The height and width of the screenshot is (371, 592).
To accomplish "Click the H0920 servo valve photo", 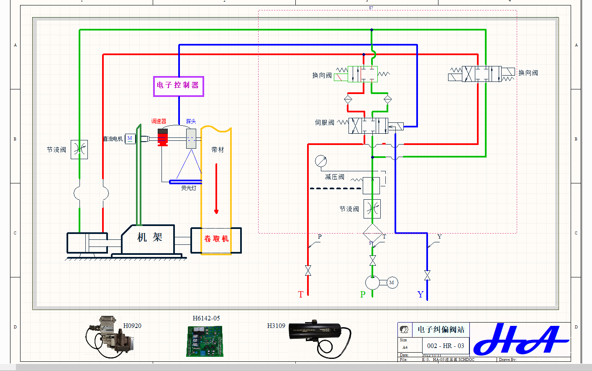I will click(110, 337).
